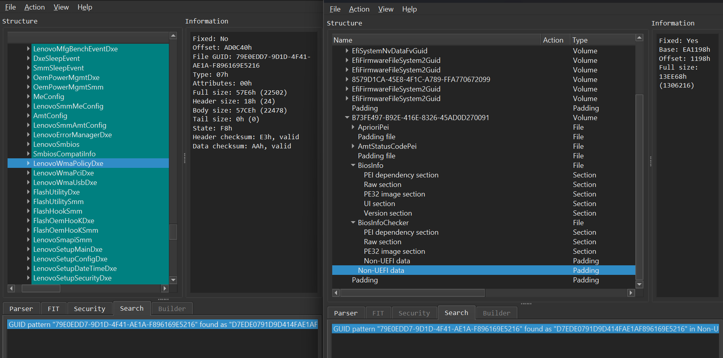Select the PE32 image section under BiosInfo
Image resolution: width=723 pixels, height=358 pixels.
(394, 194)
